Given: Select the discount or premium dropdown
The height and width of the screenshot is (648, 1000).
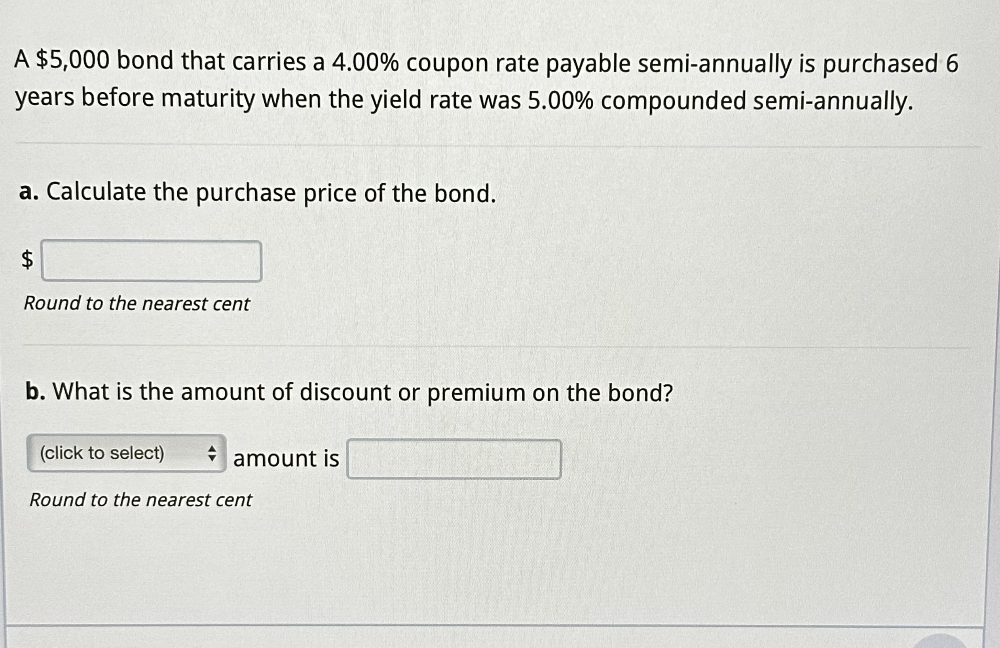Looking at the screenshot, I should coord(126,453).
